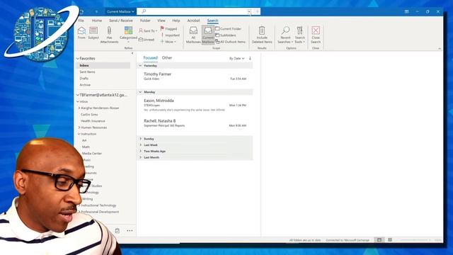453x255 pixels.
Task: Expand the Two Weeks Ago group
Action: pos(140,151)
